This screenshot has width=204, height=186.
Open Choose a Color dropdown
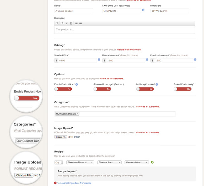coord(137,162)
